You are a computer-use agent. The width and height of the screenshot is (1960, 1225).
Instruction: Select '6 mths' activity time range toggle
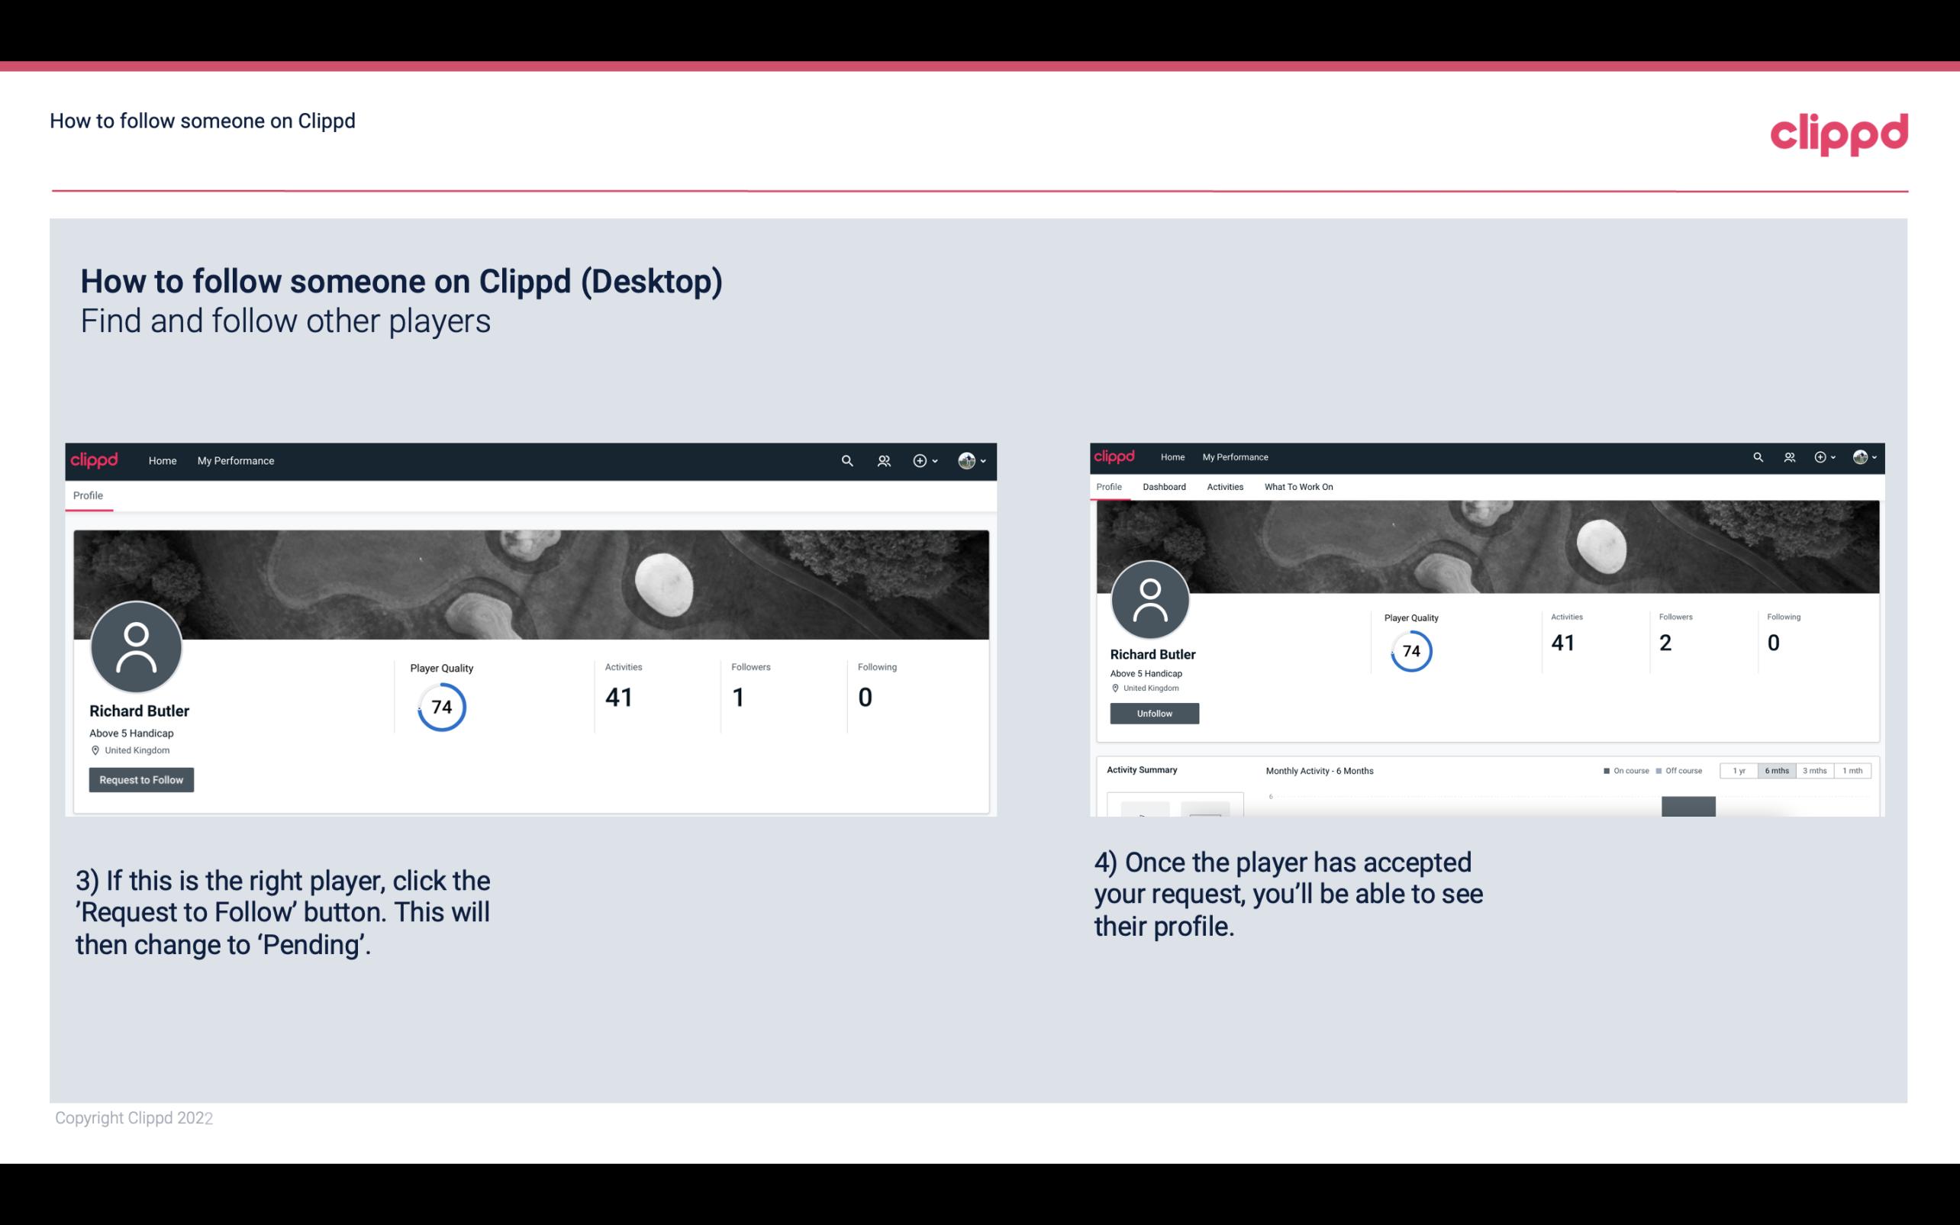(x=1777, y=771)
